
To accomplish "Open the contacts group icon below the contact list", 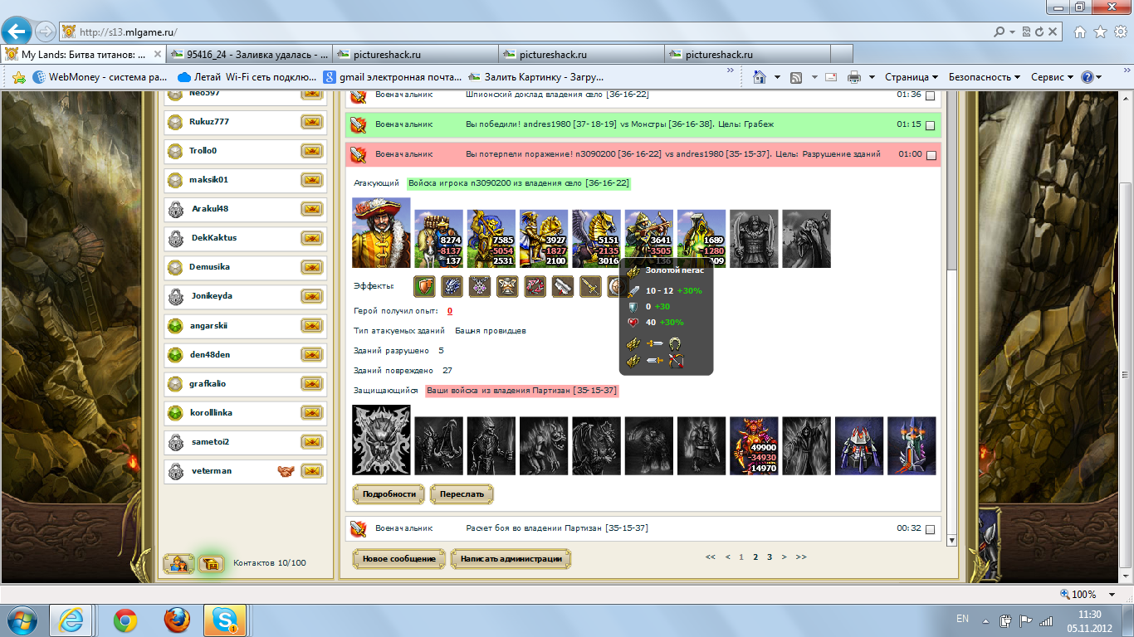I will coord(178,564).
